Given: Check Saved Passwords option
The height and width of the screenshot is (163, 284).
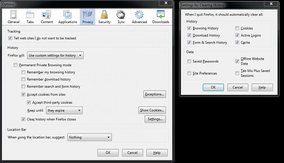Looking at the screenshot, I should pos(189,61).
